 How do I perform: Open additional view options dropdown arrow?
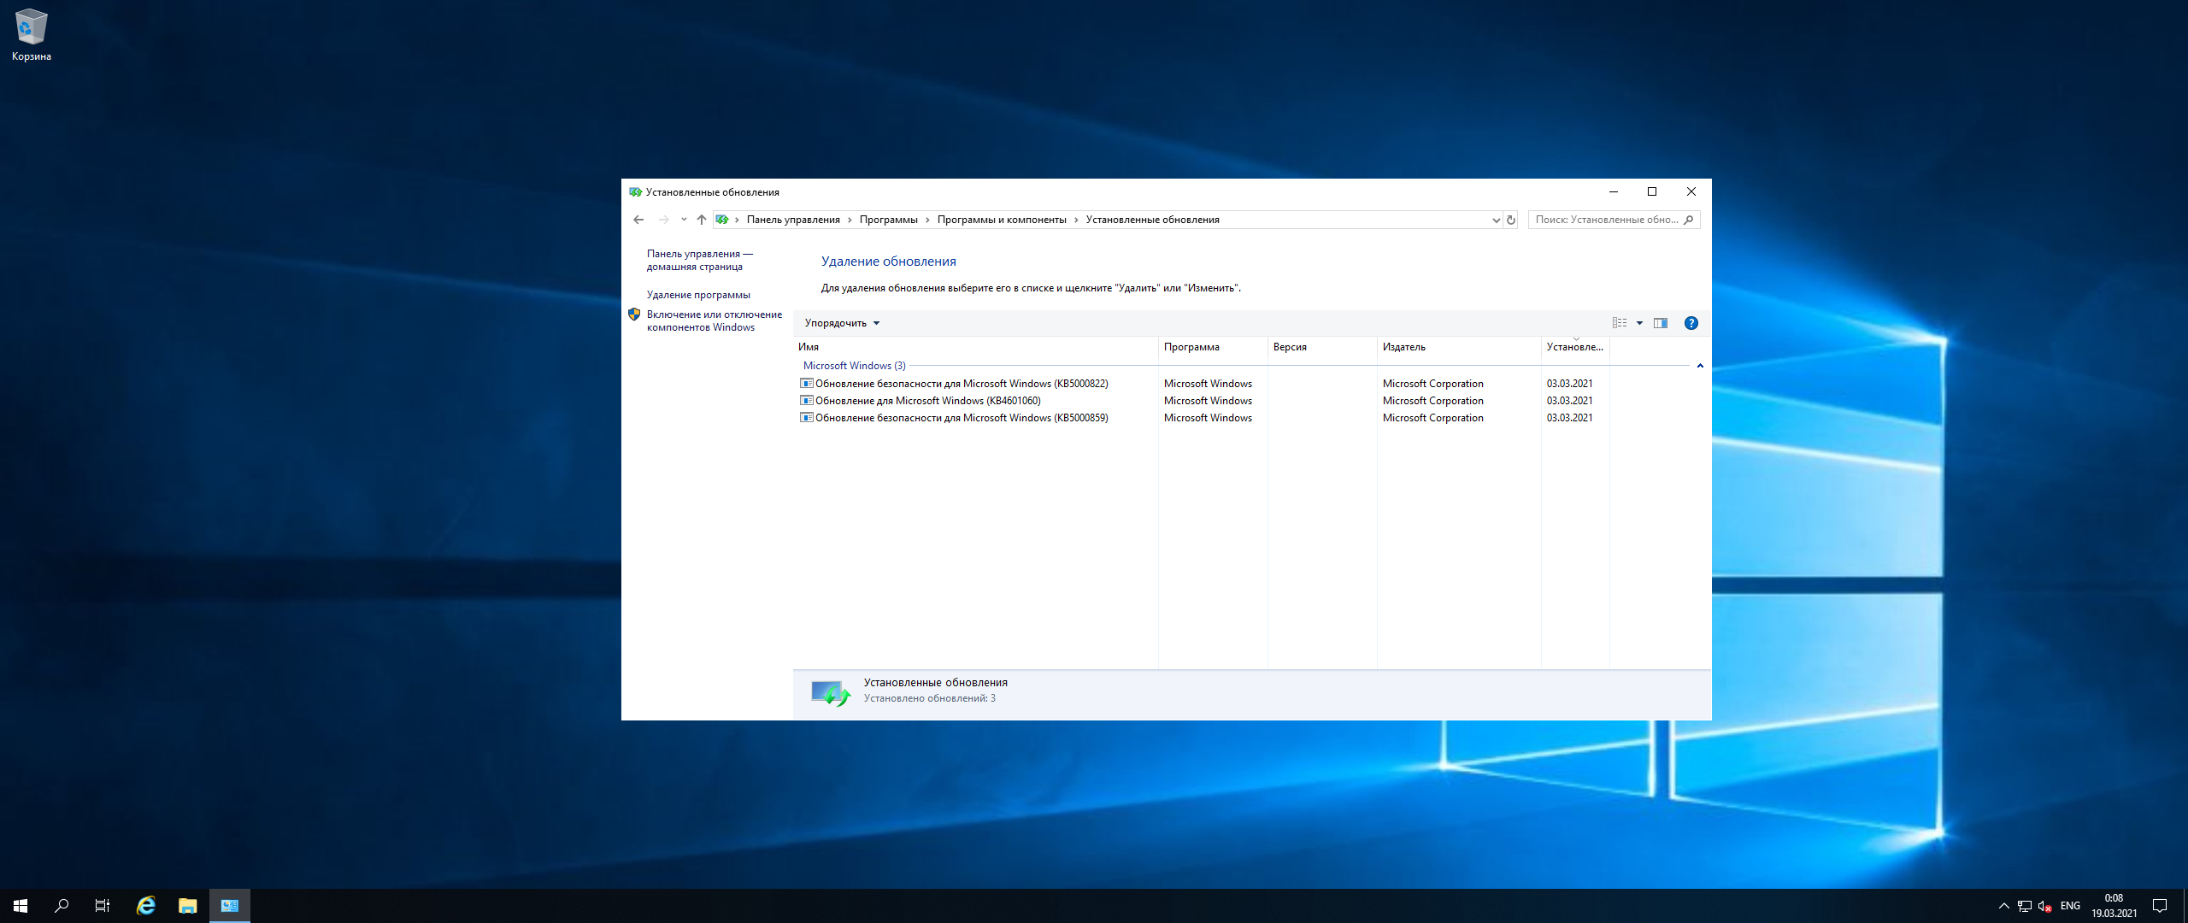pos(1639,323)
